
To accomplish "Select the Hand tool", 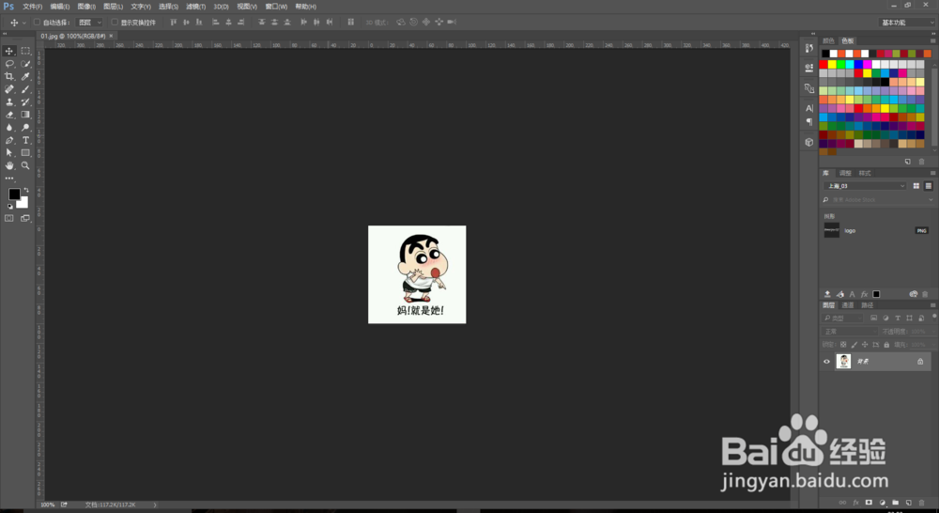I will (9, 165).
